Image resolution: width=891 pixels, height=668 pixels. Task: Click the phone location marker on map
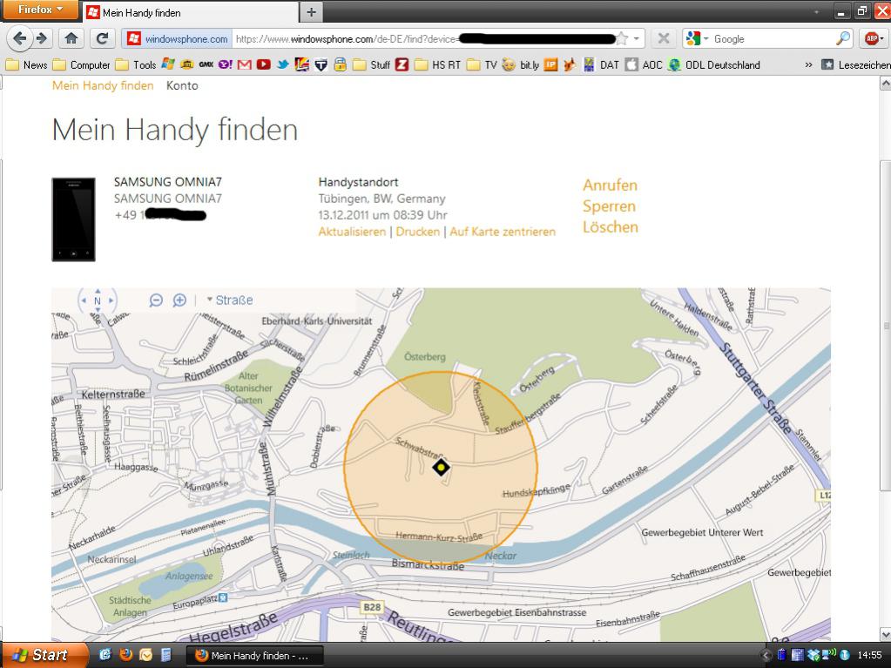[441, 467]
